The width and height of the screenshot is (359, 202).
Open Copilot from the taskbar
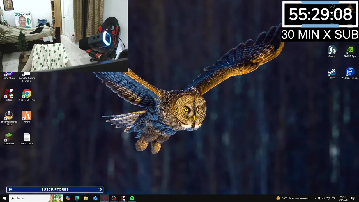[68, 198]
